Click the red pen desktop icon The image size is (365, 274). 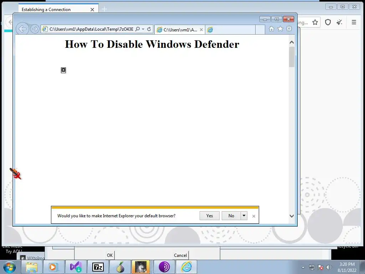(x=15, y=174)
